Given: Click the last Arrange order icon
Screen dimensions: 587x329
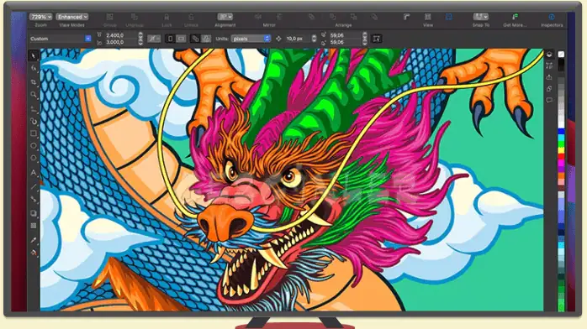Looking at the screenshot, I should tap(374, 17).
